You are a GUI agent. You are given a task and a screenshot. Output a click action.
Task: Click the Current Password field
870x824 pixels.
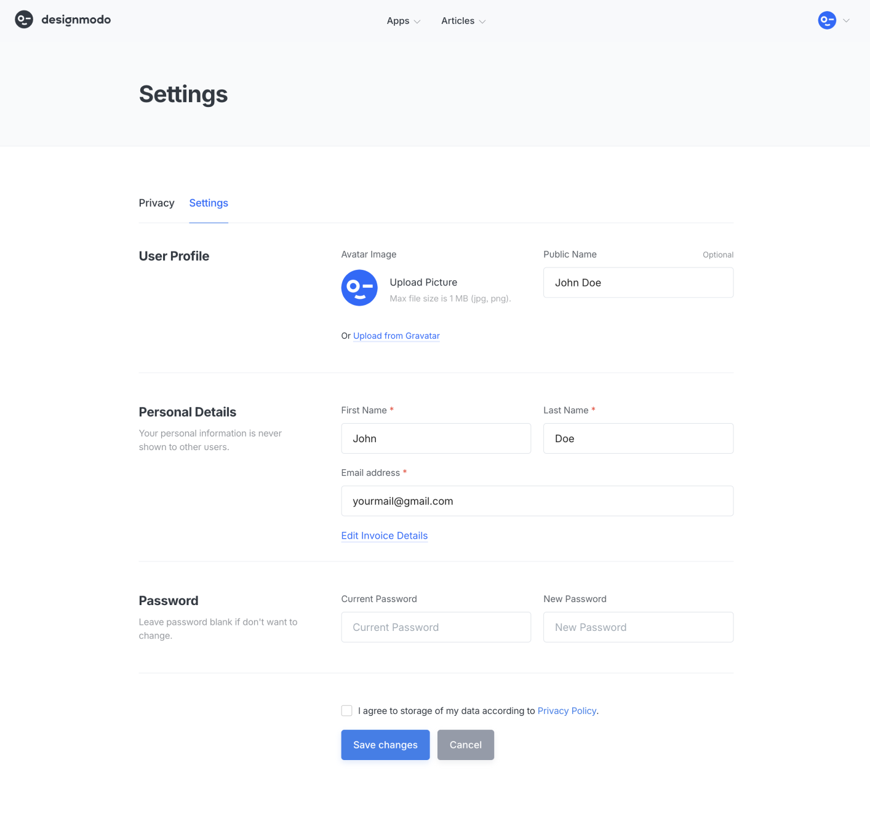point(436,627)
